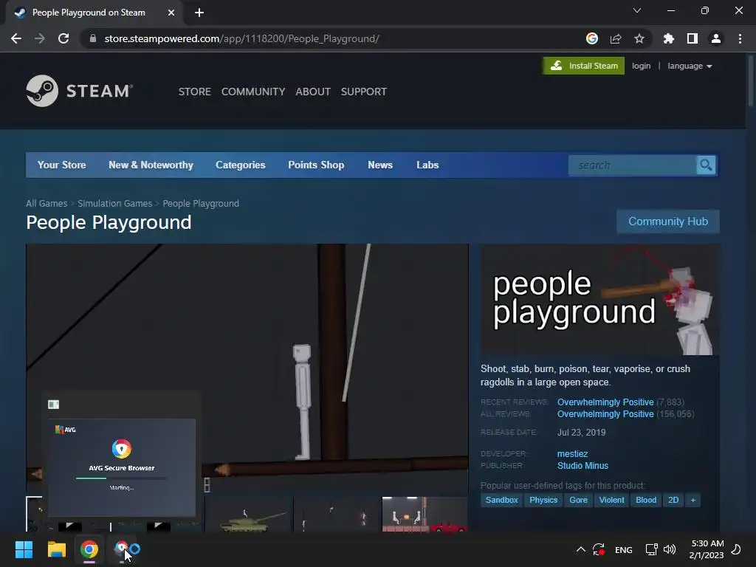Click the address bar URL

(241, 38)
